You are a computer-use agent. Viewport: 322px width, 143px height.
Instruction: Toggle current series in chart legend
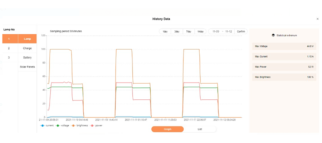(x=47, y=125)
